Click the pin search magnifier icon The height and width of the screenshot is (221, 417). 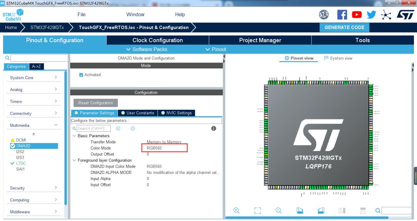tap(378, 211)
